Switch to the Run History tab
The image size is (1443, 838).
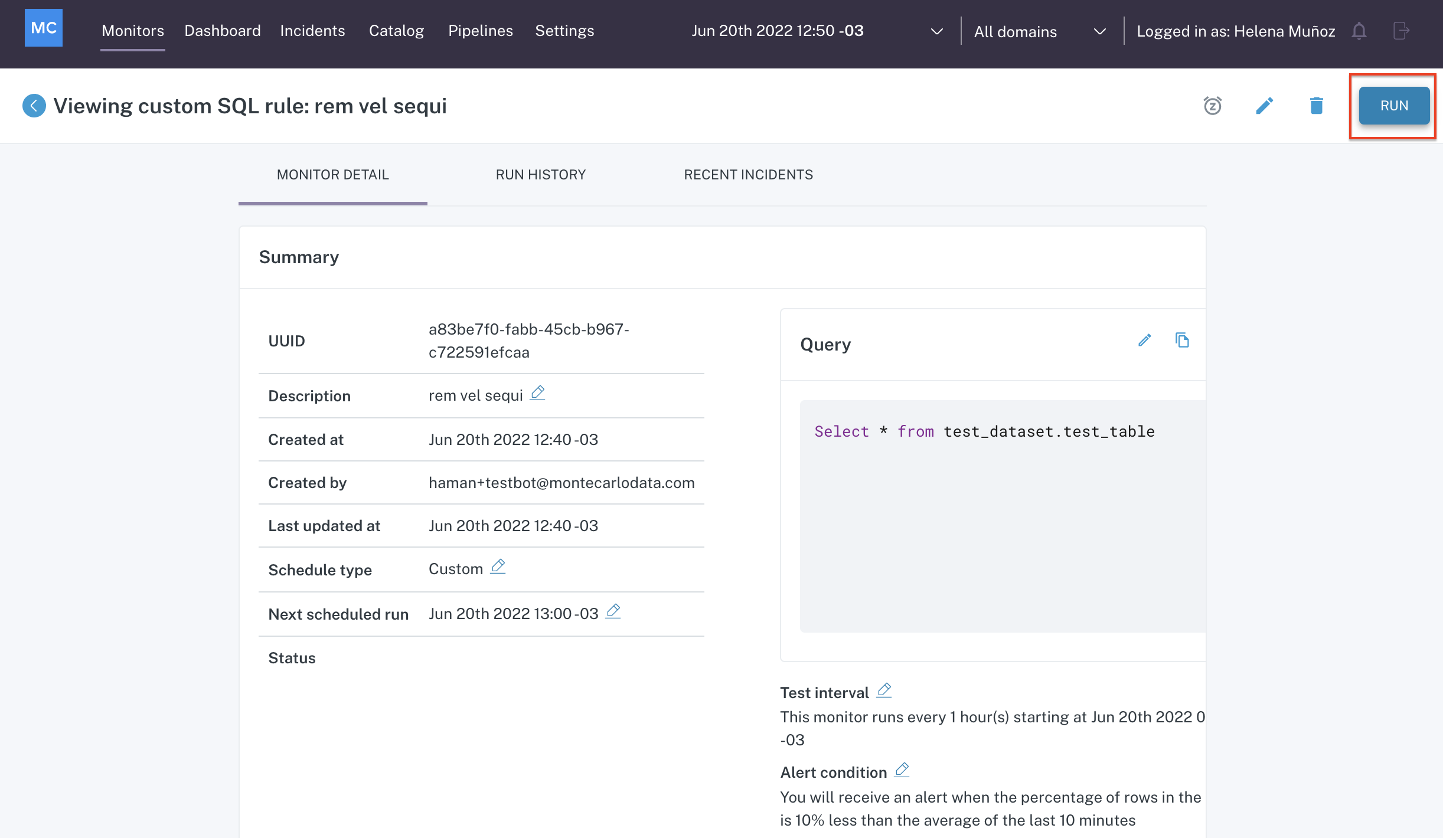click(541, 175)
